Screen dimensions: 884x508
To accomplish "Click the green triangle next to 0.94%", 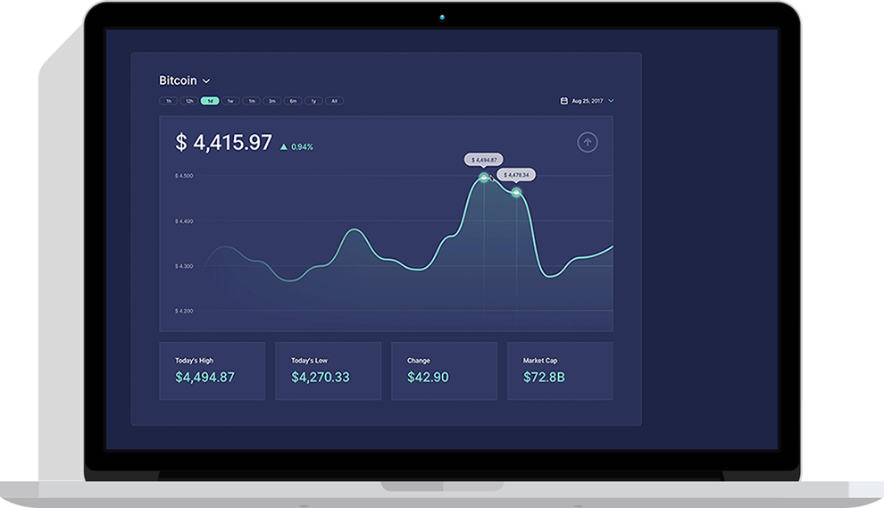I will 284,146.
